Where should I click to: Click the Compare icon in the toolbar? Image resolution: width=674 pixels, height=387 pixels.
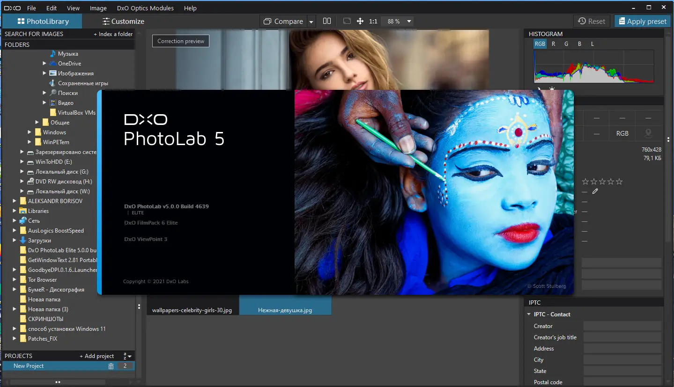(268, 21)
